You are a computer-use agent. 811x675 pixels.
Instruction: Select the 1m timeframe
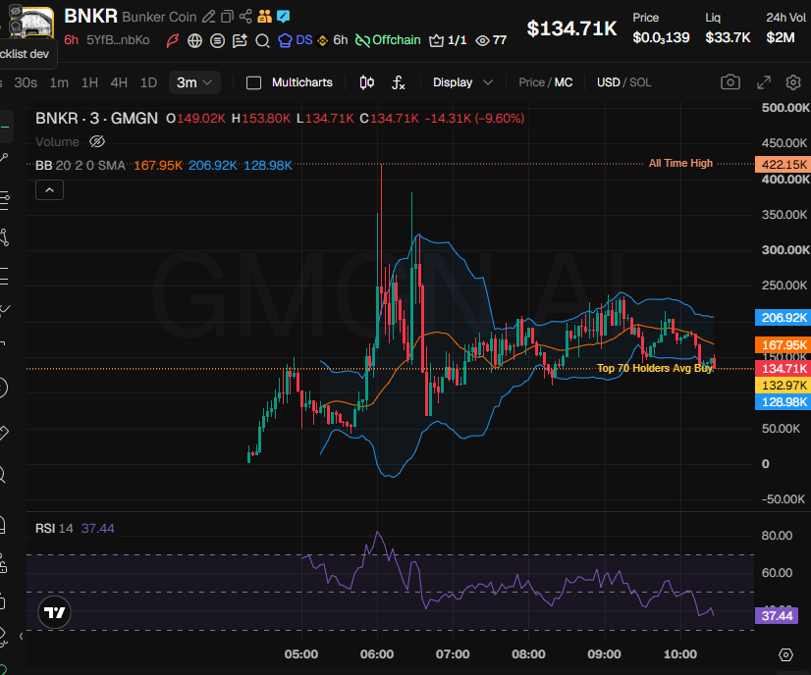point(59,82)
